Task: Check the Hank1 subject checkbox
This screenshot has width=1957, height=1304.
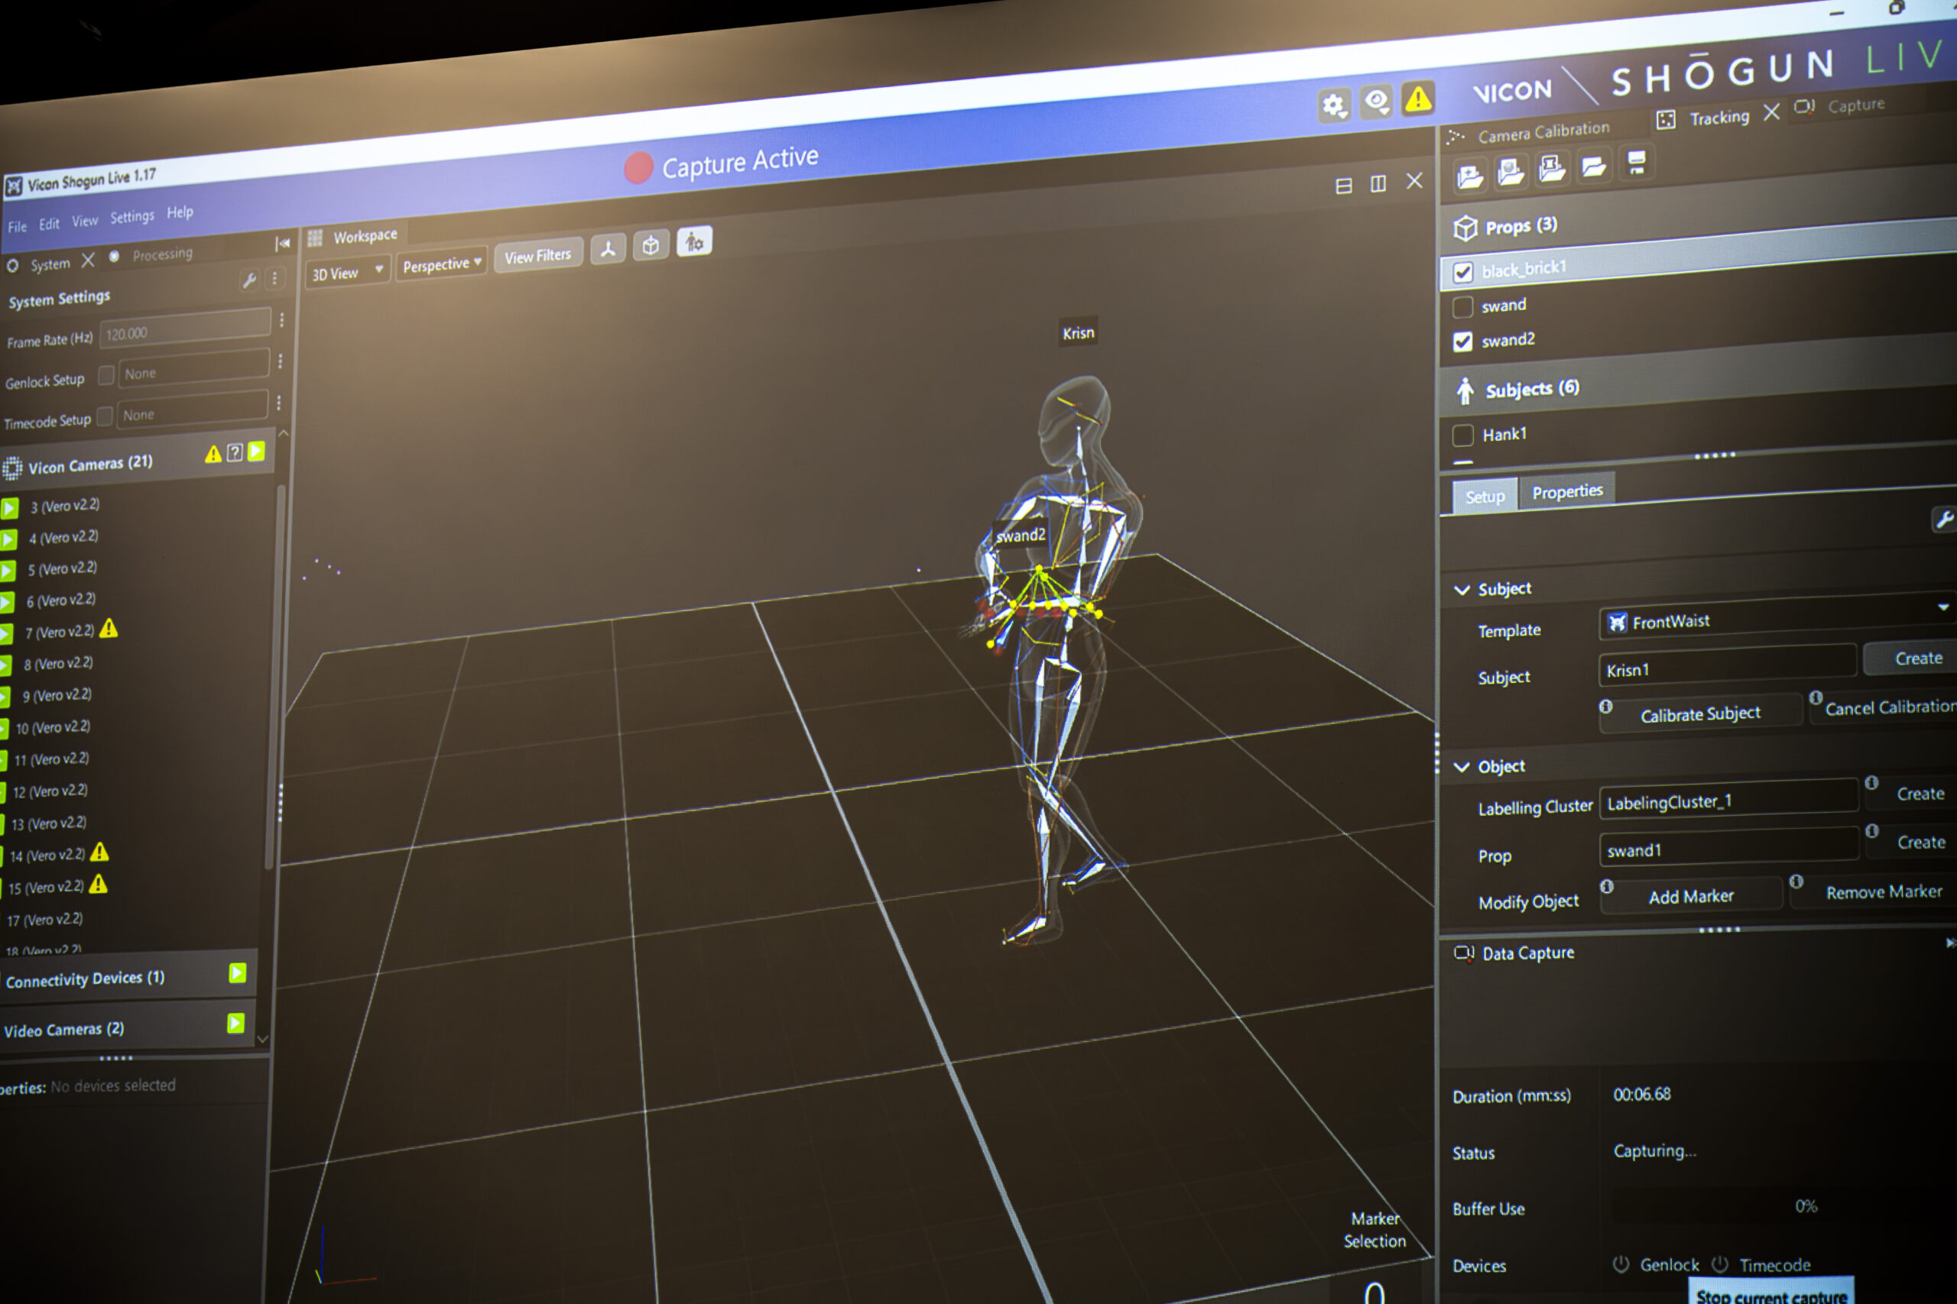Action: 1462,435
